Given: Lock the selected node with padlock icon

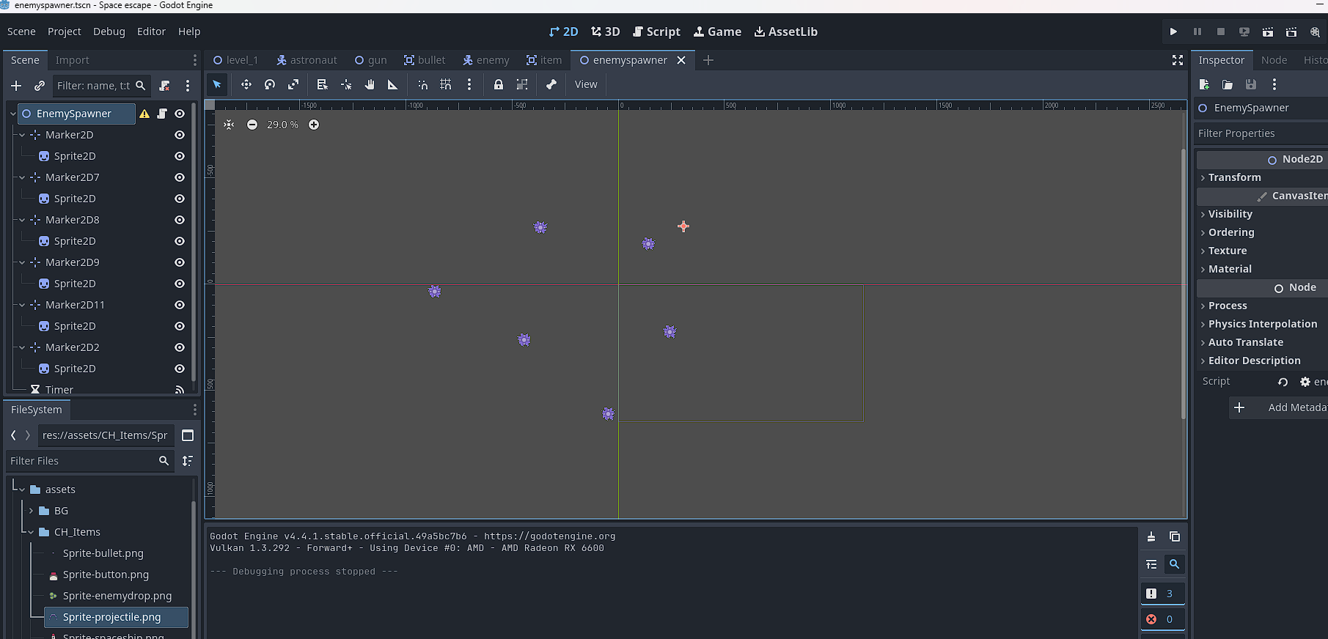Looking at the screenshot, I should (499, 85).
